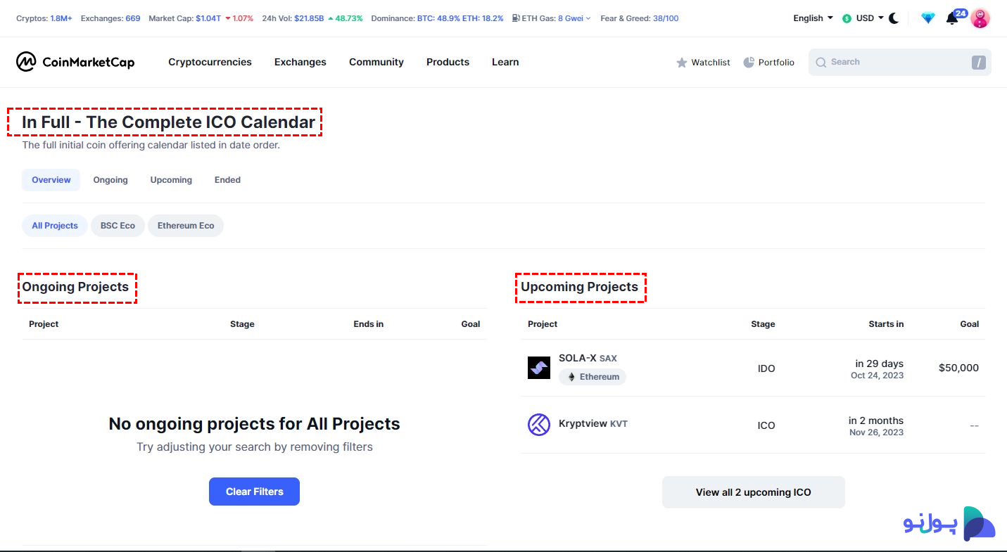Open Kryptview KVT project name
The width and height of the screenshot is (1007, 552).
[x=593, y=423]
